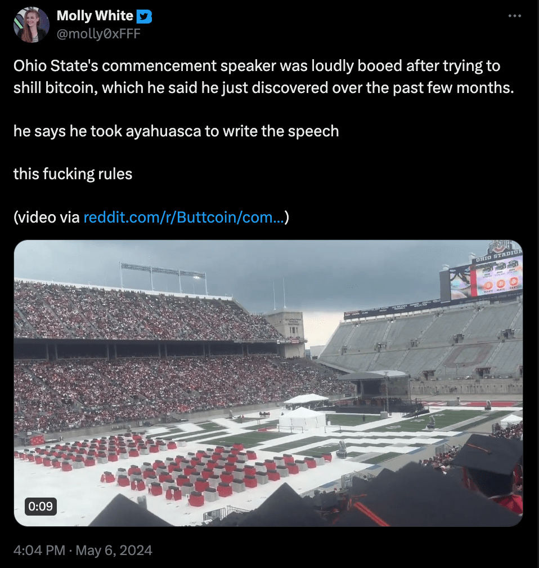The width and height of the screenshot is (539, 568).
Task: Open the @molly0xFFF handle link
Action: (98, 34)
